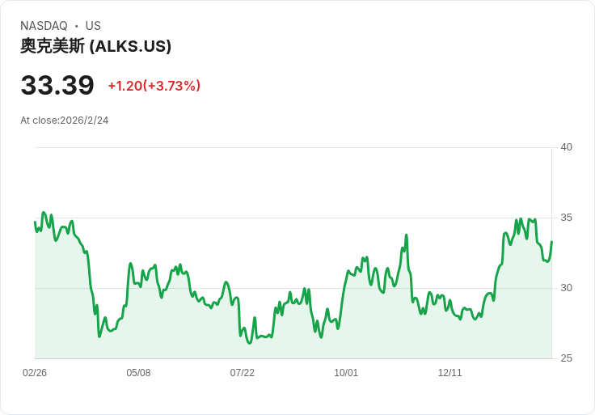Click the 35 y-axis label
This screenshot has height=415, width=595.
566,218
